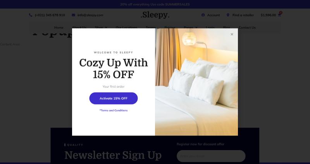Image resolution: width=310 pixels, height=164 pixels.
Task: Click the Find a retailer link
Action: point(243,15)
